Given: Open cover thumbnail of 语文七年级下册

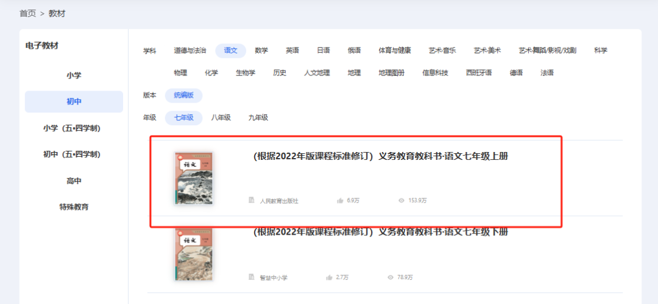Looking at the screenshot, I should 194,255.
